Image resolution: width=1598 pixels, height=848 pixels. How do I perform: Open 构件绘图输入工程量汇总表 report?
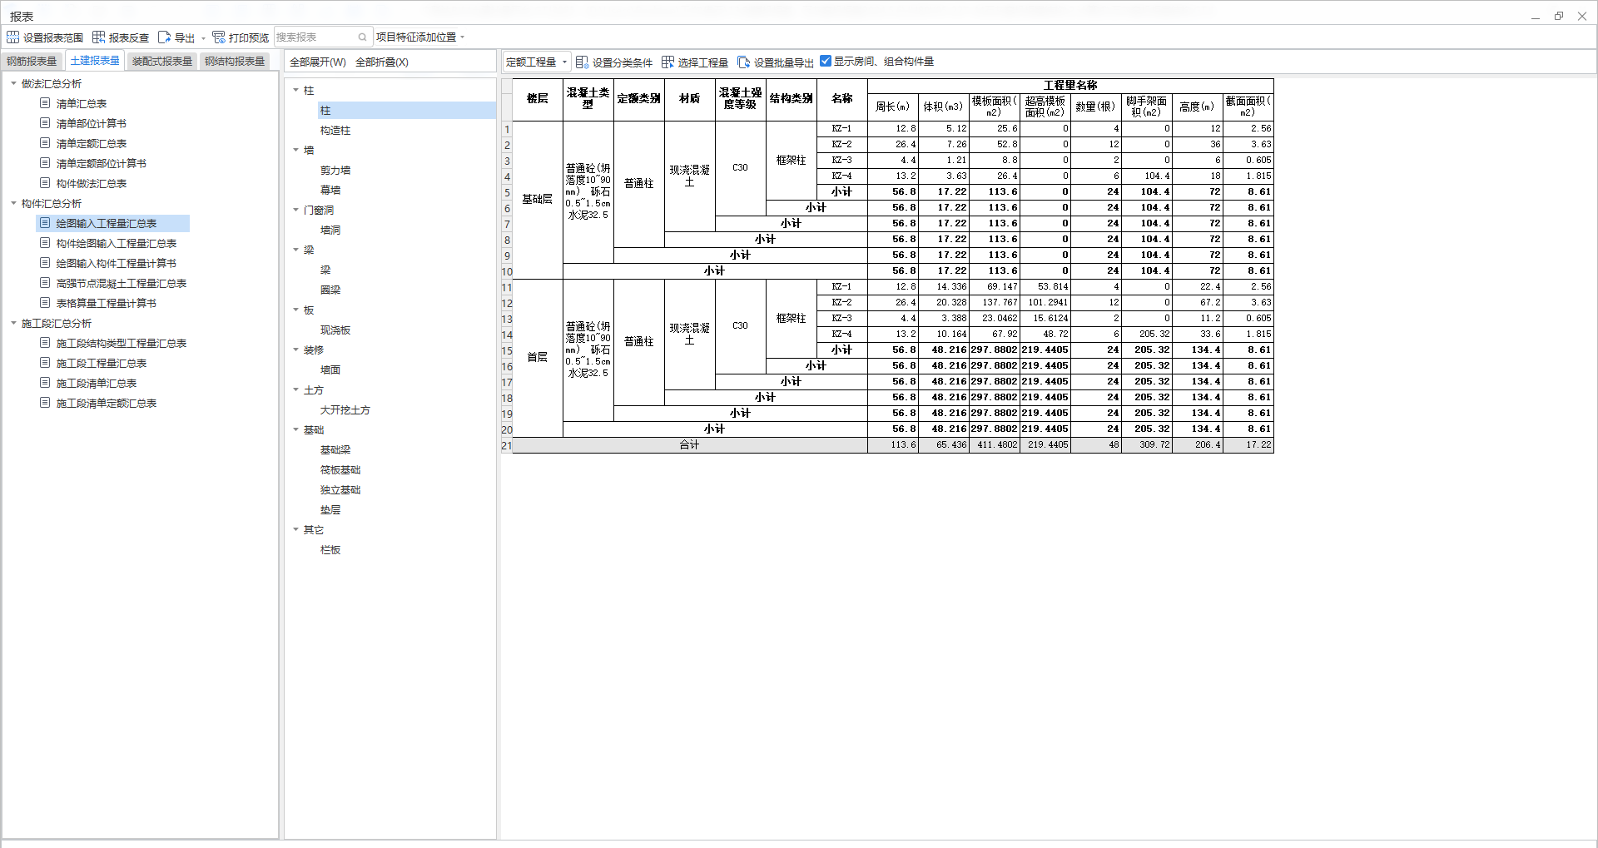(116, 243)
